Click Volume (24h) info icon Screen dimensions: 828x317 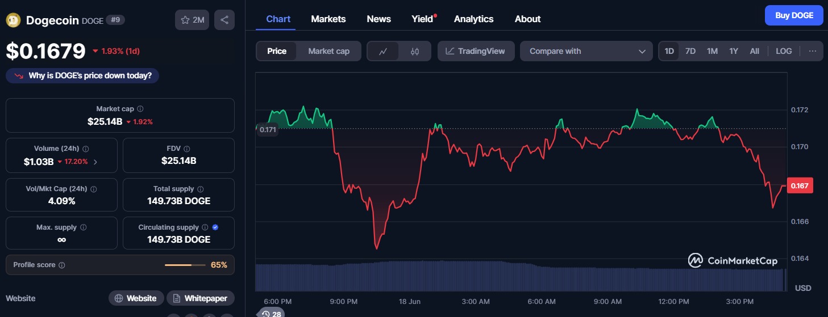[86, 149]
